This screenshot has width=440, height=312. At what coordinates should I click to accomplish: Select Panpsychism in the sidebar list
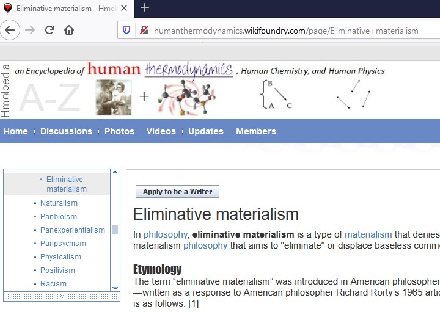[63, 244]
